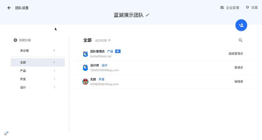
Task: Open 设置 text link
Action: pyautogui.click(x=254, y=8)
